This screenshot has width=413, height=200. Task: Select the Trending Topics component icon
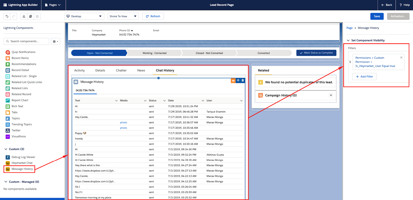[8, 124]
